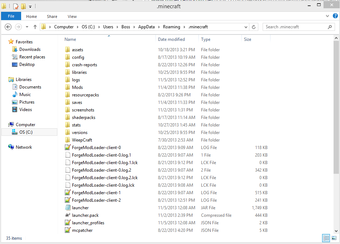Select launcher.pack compressed file icon
Image resolution: width=340 pixels, height=244 pixels.
pyautogui.click(x=68, y=215)
